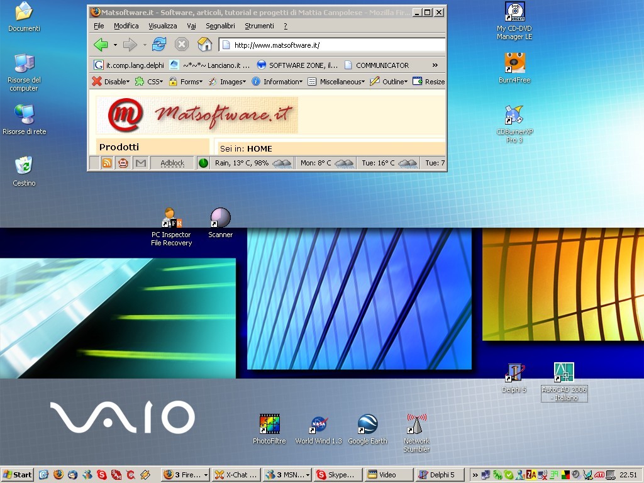This screenshot has height=483, width=644.
Task: Launch Burn4Free from the desktop
Action: 514,68
